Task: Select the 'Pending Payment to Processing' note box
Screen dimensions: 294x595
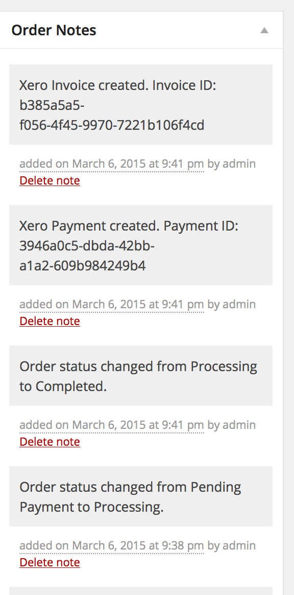Action: [141, 496]
